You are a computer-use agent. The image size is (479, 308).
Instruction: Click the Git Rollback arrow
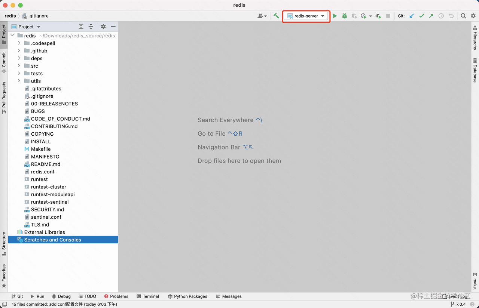tap(451, 16)
